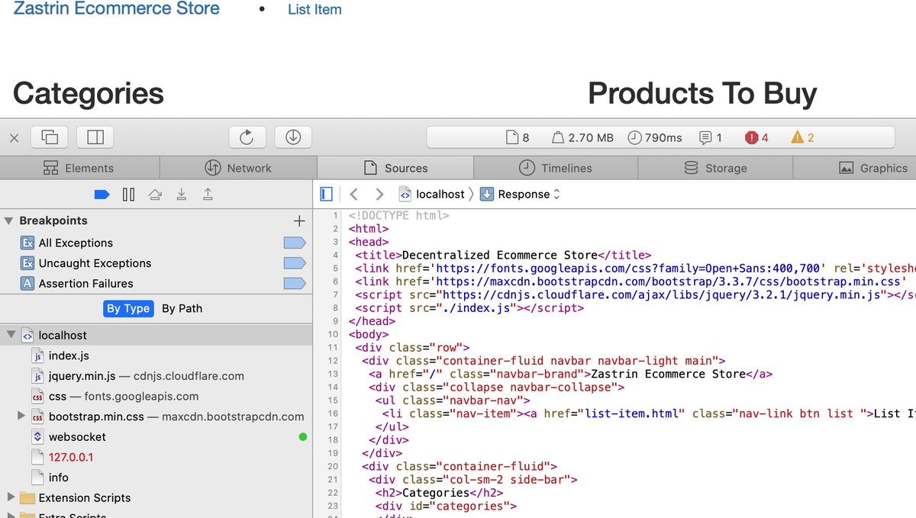916x518 pixels.
Task: Toggle the Uncaught Exceptions breakpoint marker
Action: pos(294,263)
